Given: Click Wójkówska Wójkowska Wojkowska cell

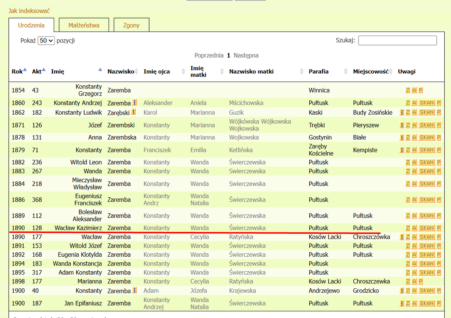Looking at the screenshot, I should (x=260, y=125).
